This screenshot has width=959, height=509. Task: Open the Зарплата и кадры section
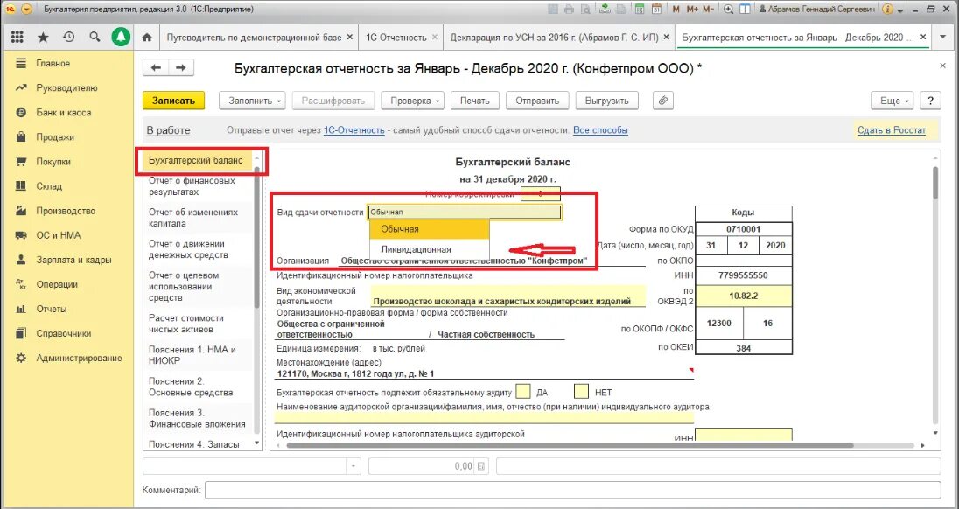pyautogui.click(x=73, y=260)
